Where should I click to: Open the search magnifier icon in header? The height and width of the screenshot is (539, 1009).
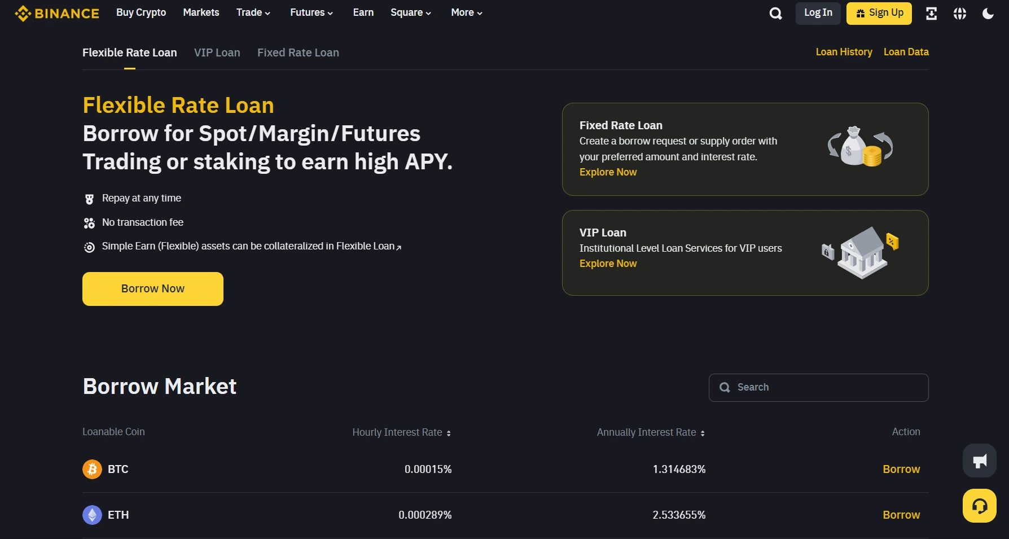click(776, 14)
